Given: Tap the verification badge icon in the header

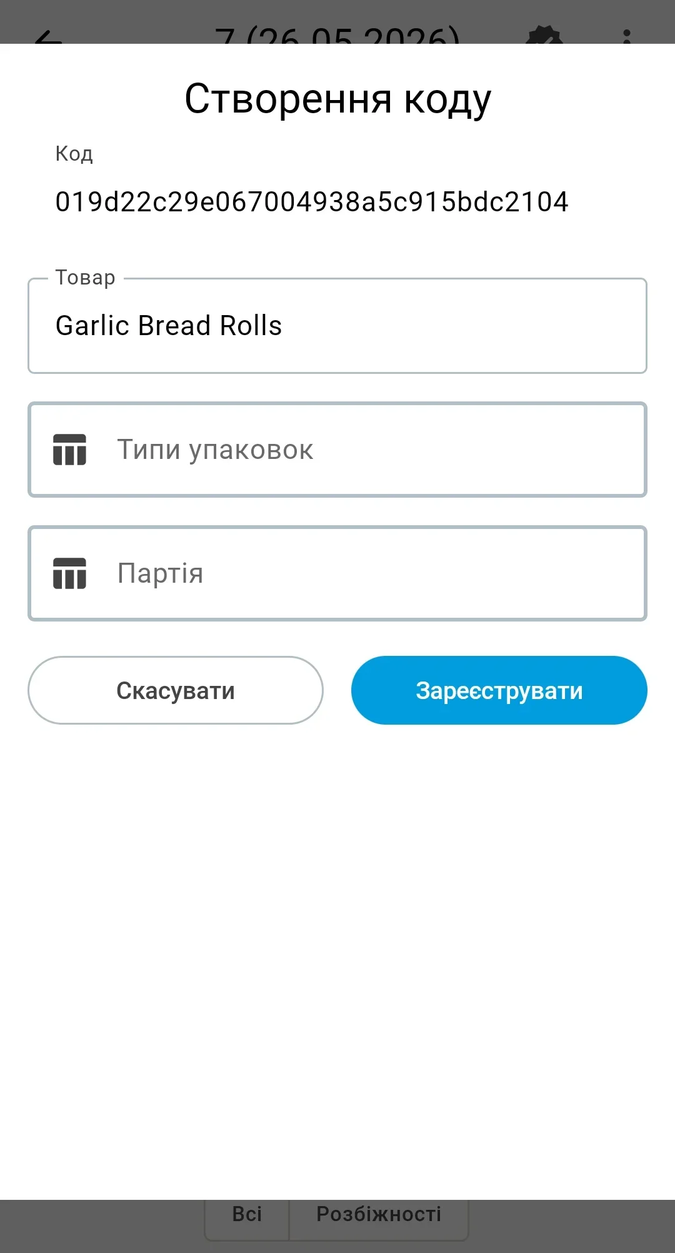Looking at the screenshot, I should (x=544, y=35).
